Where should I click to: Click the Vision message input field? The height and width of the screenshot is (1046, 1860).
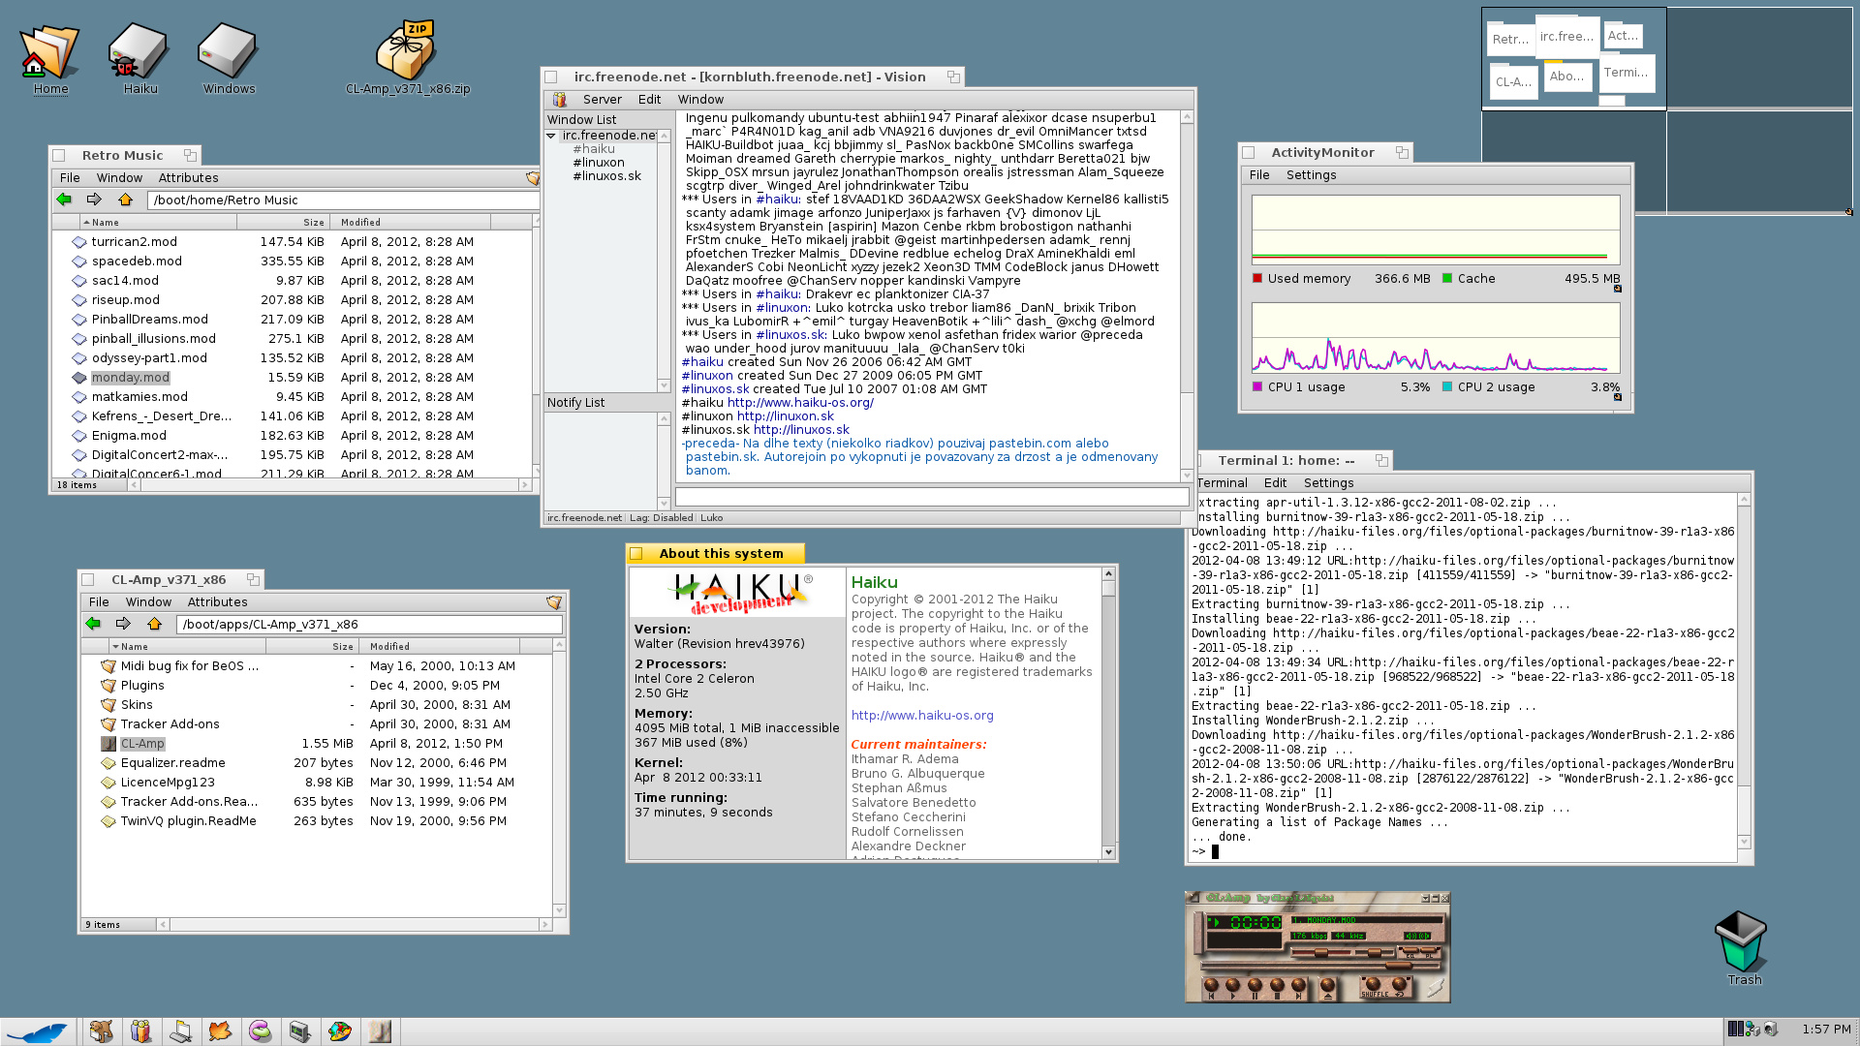931,497
